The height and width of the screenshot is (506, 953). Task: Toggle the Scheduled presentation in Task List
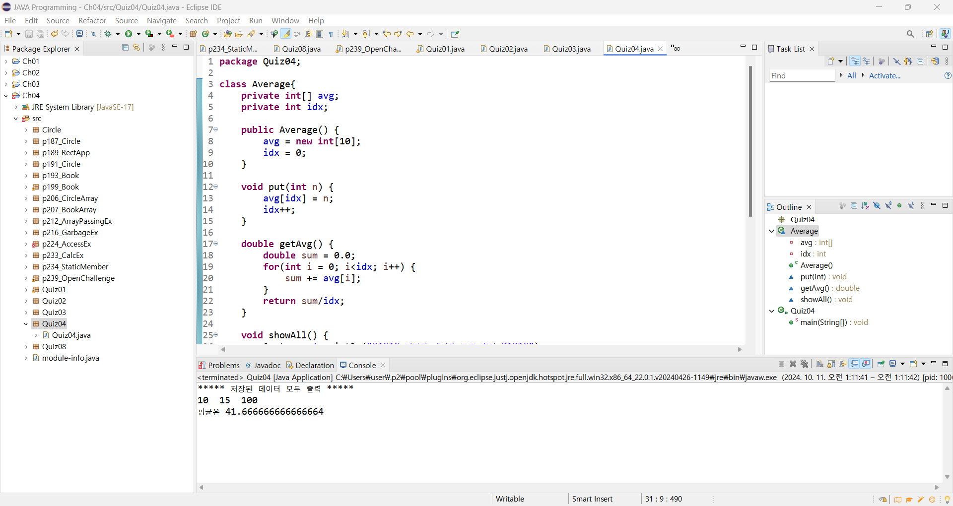pyautogui.click(x=866, y=61)
